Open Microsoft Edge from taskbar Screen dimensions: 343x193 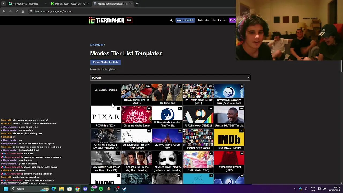click(x=54, y=189)
